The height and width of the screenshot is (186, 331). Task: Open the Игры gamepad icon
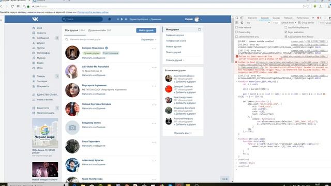pos(34,68)
